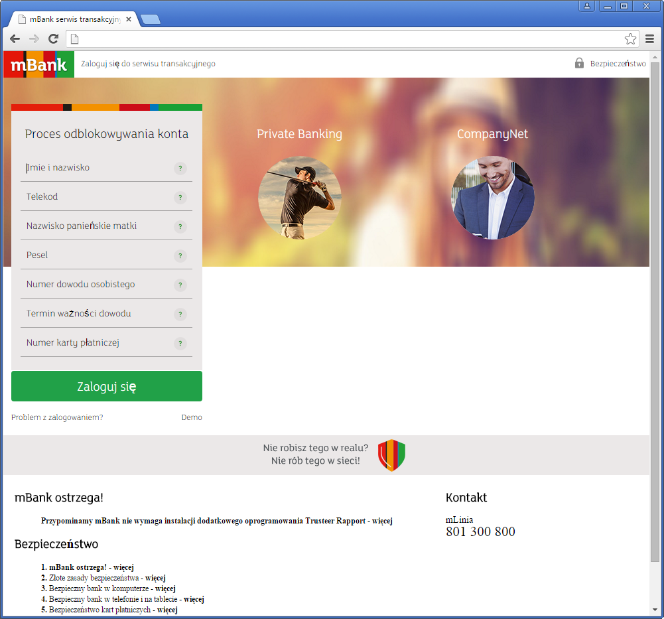
Task: Click the Proces odblokowywania konta heading
Action: point(107,134)
